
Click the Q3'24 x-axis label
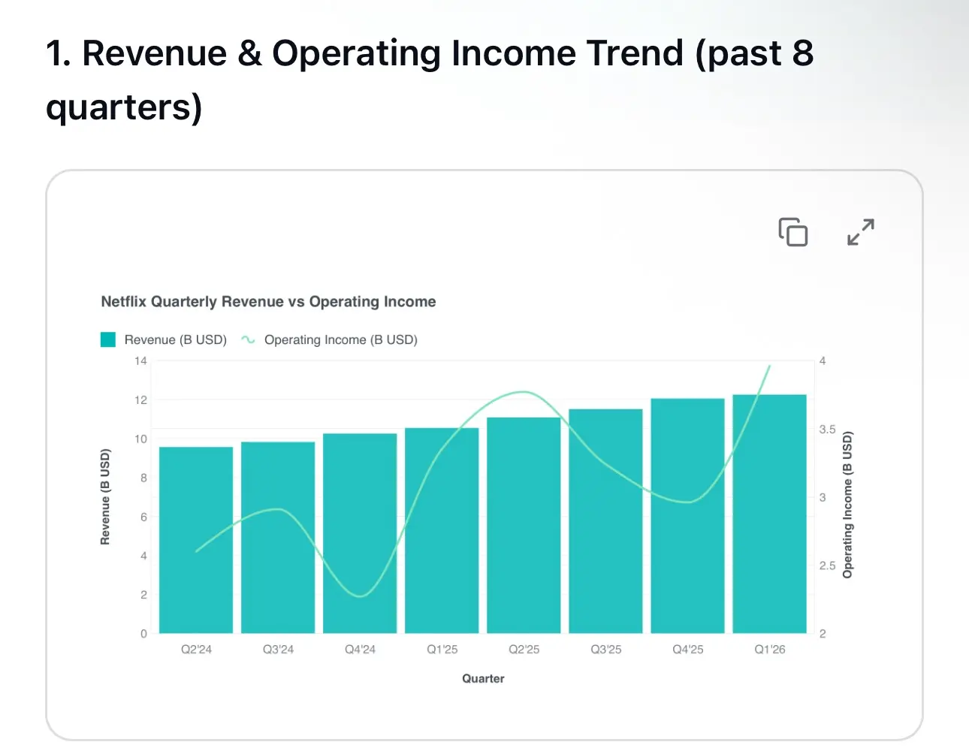[278, 649]
